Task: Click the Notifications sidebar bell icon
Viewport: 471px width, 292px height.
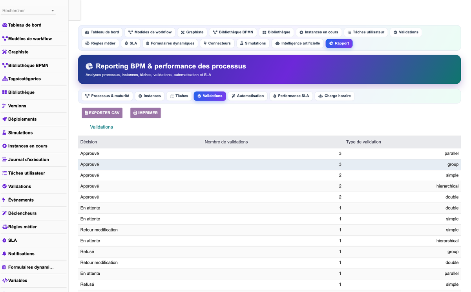Action: point(4,253)
